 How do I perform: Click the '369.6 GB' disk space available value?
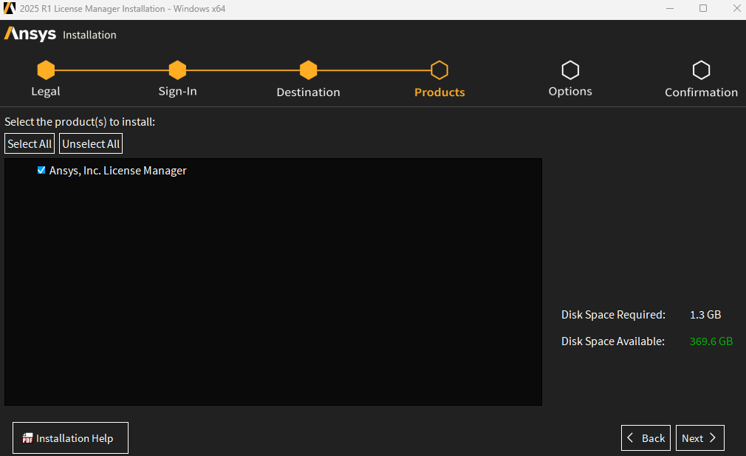click(711, 341)
